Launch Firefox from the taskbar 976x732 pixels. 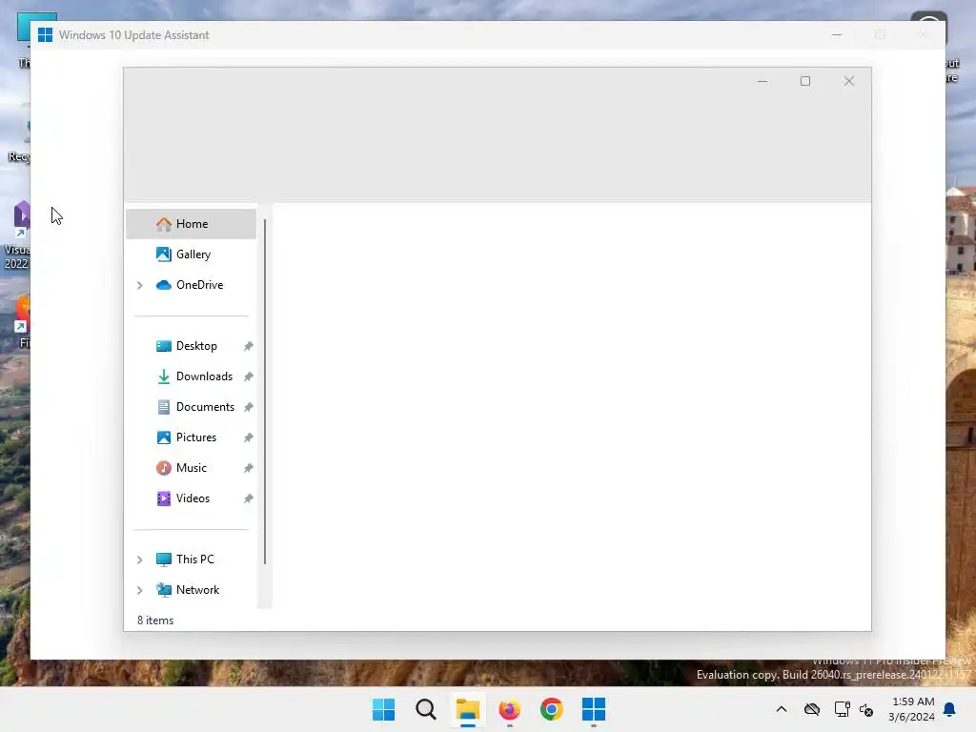click(x=510, y=709)
